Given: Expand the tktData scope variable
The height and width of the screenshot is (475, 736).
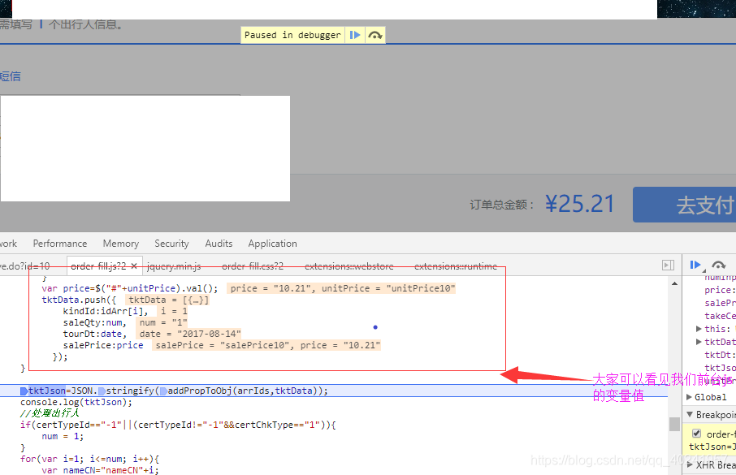Looking at the screenshot, I should (x=699, y=342).
